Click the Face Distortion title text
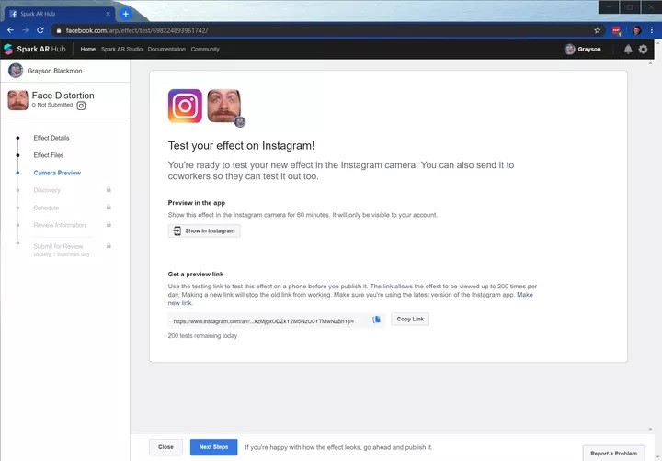 pyautogui.click(x=63, y=96)
